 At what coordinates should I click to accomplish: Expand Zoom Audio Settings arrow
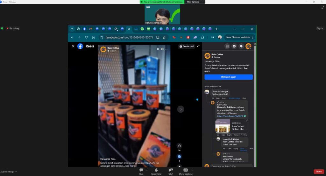click(x=16, y=172)
